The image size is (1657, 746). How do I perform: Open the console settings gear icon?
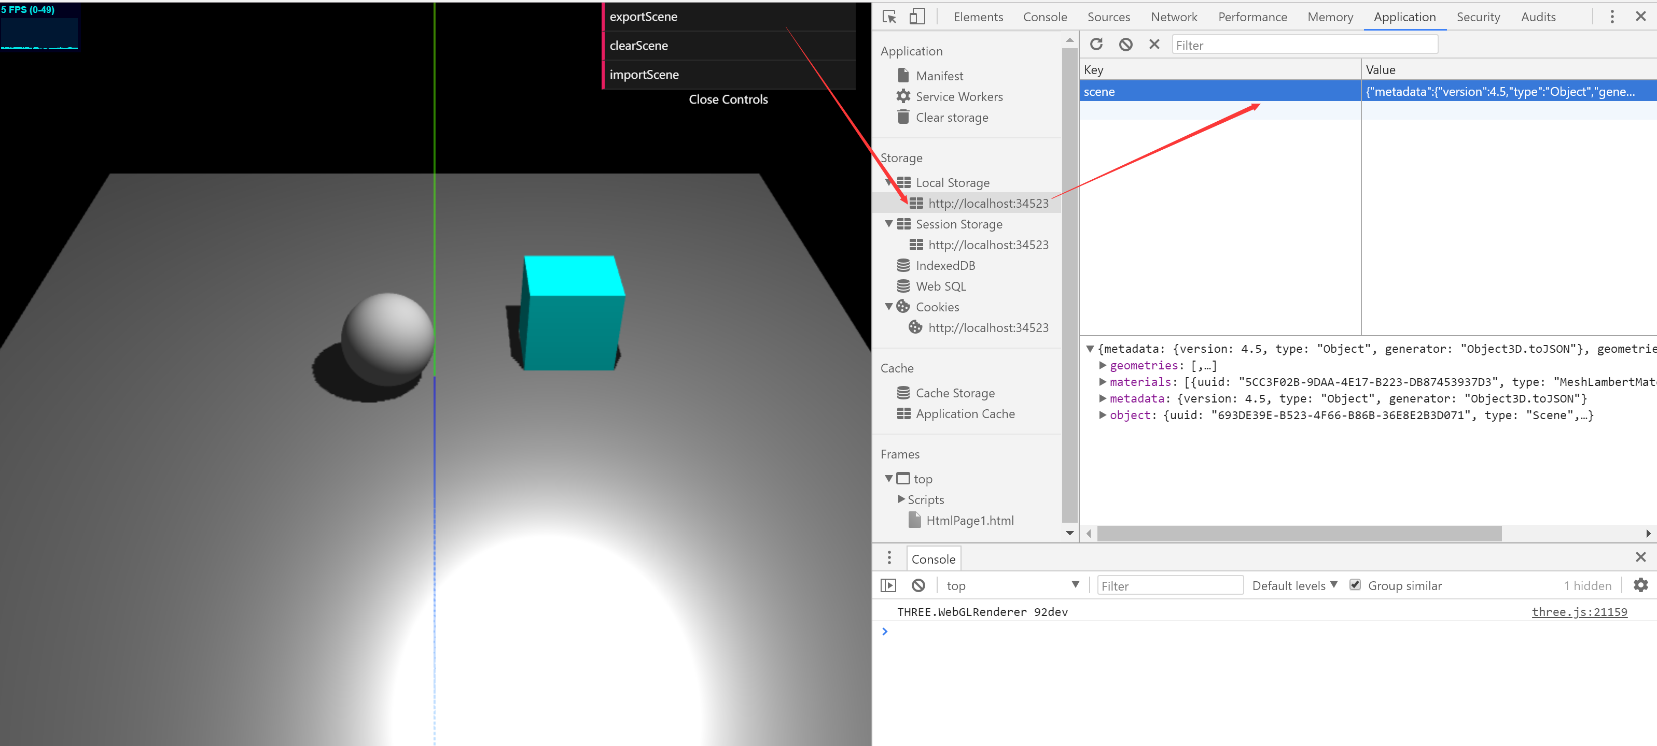pyautogui.click(x=1640, y=585)
